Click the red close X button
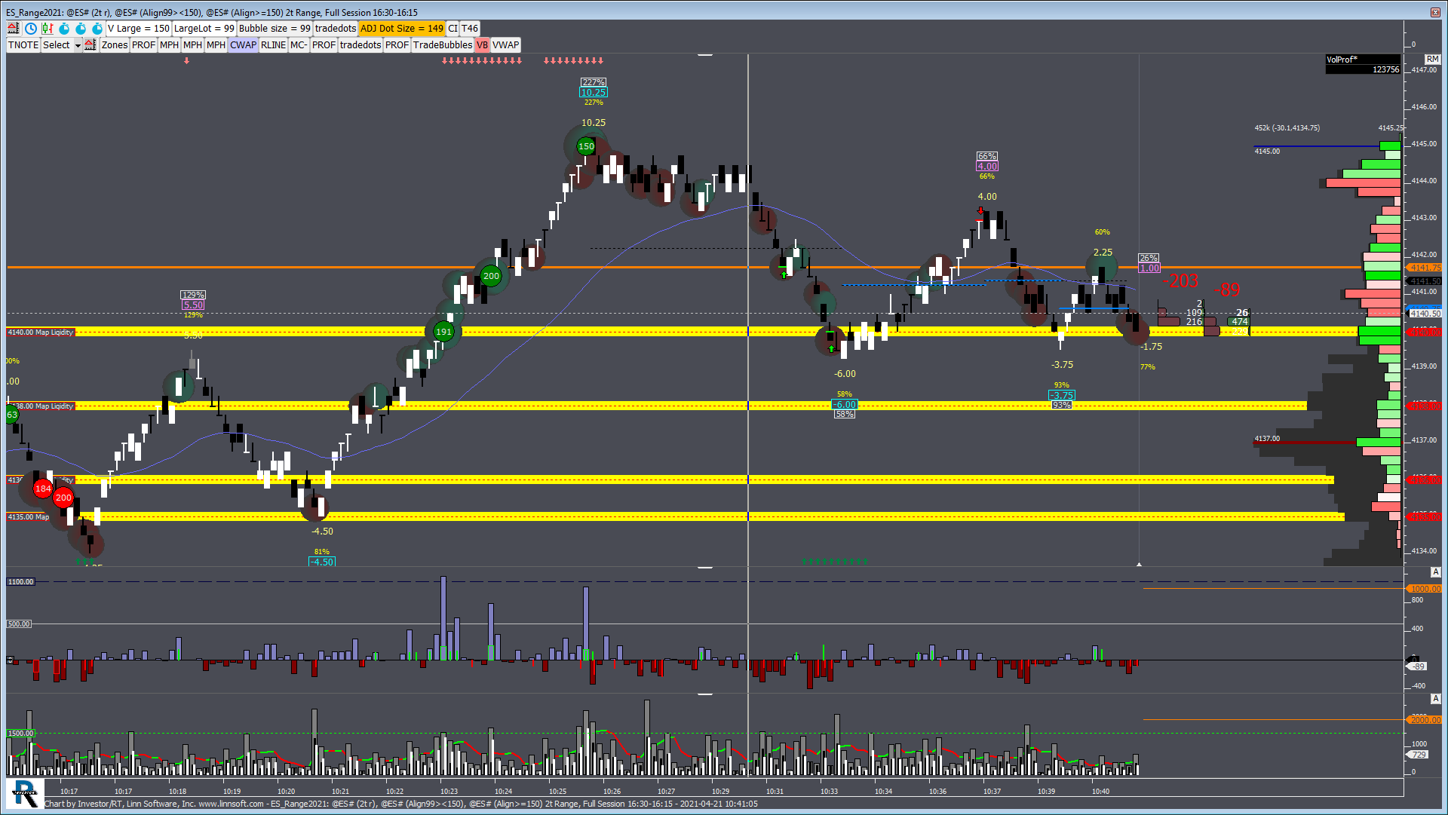 click(x=1435, y=12)
